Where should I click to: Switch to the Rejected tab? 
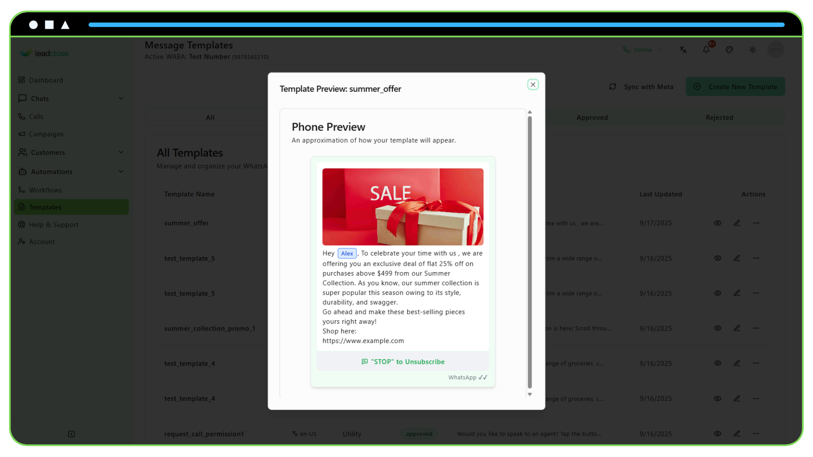coord(719,117)
